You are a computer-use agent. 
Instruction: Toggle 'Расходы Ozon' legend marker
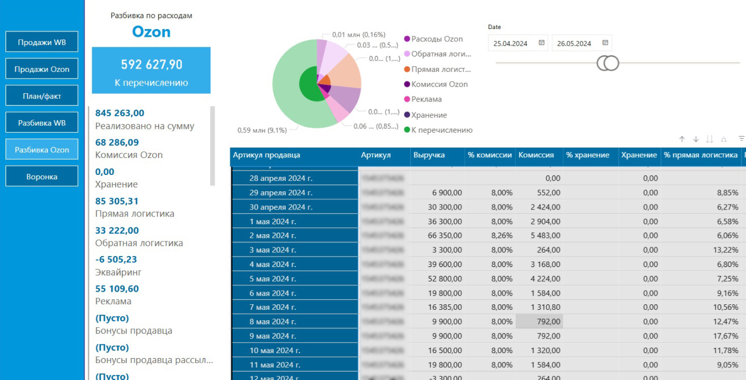(407, 39)
